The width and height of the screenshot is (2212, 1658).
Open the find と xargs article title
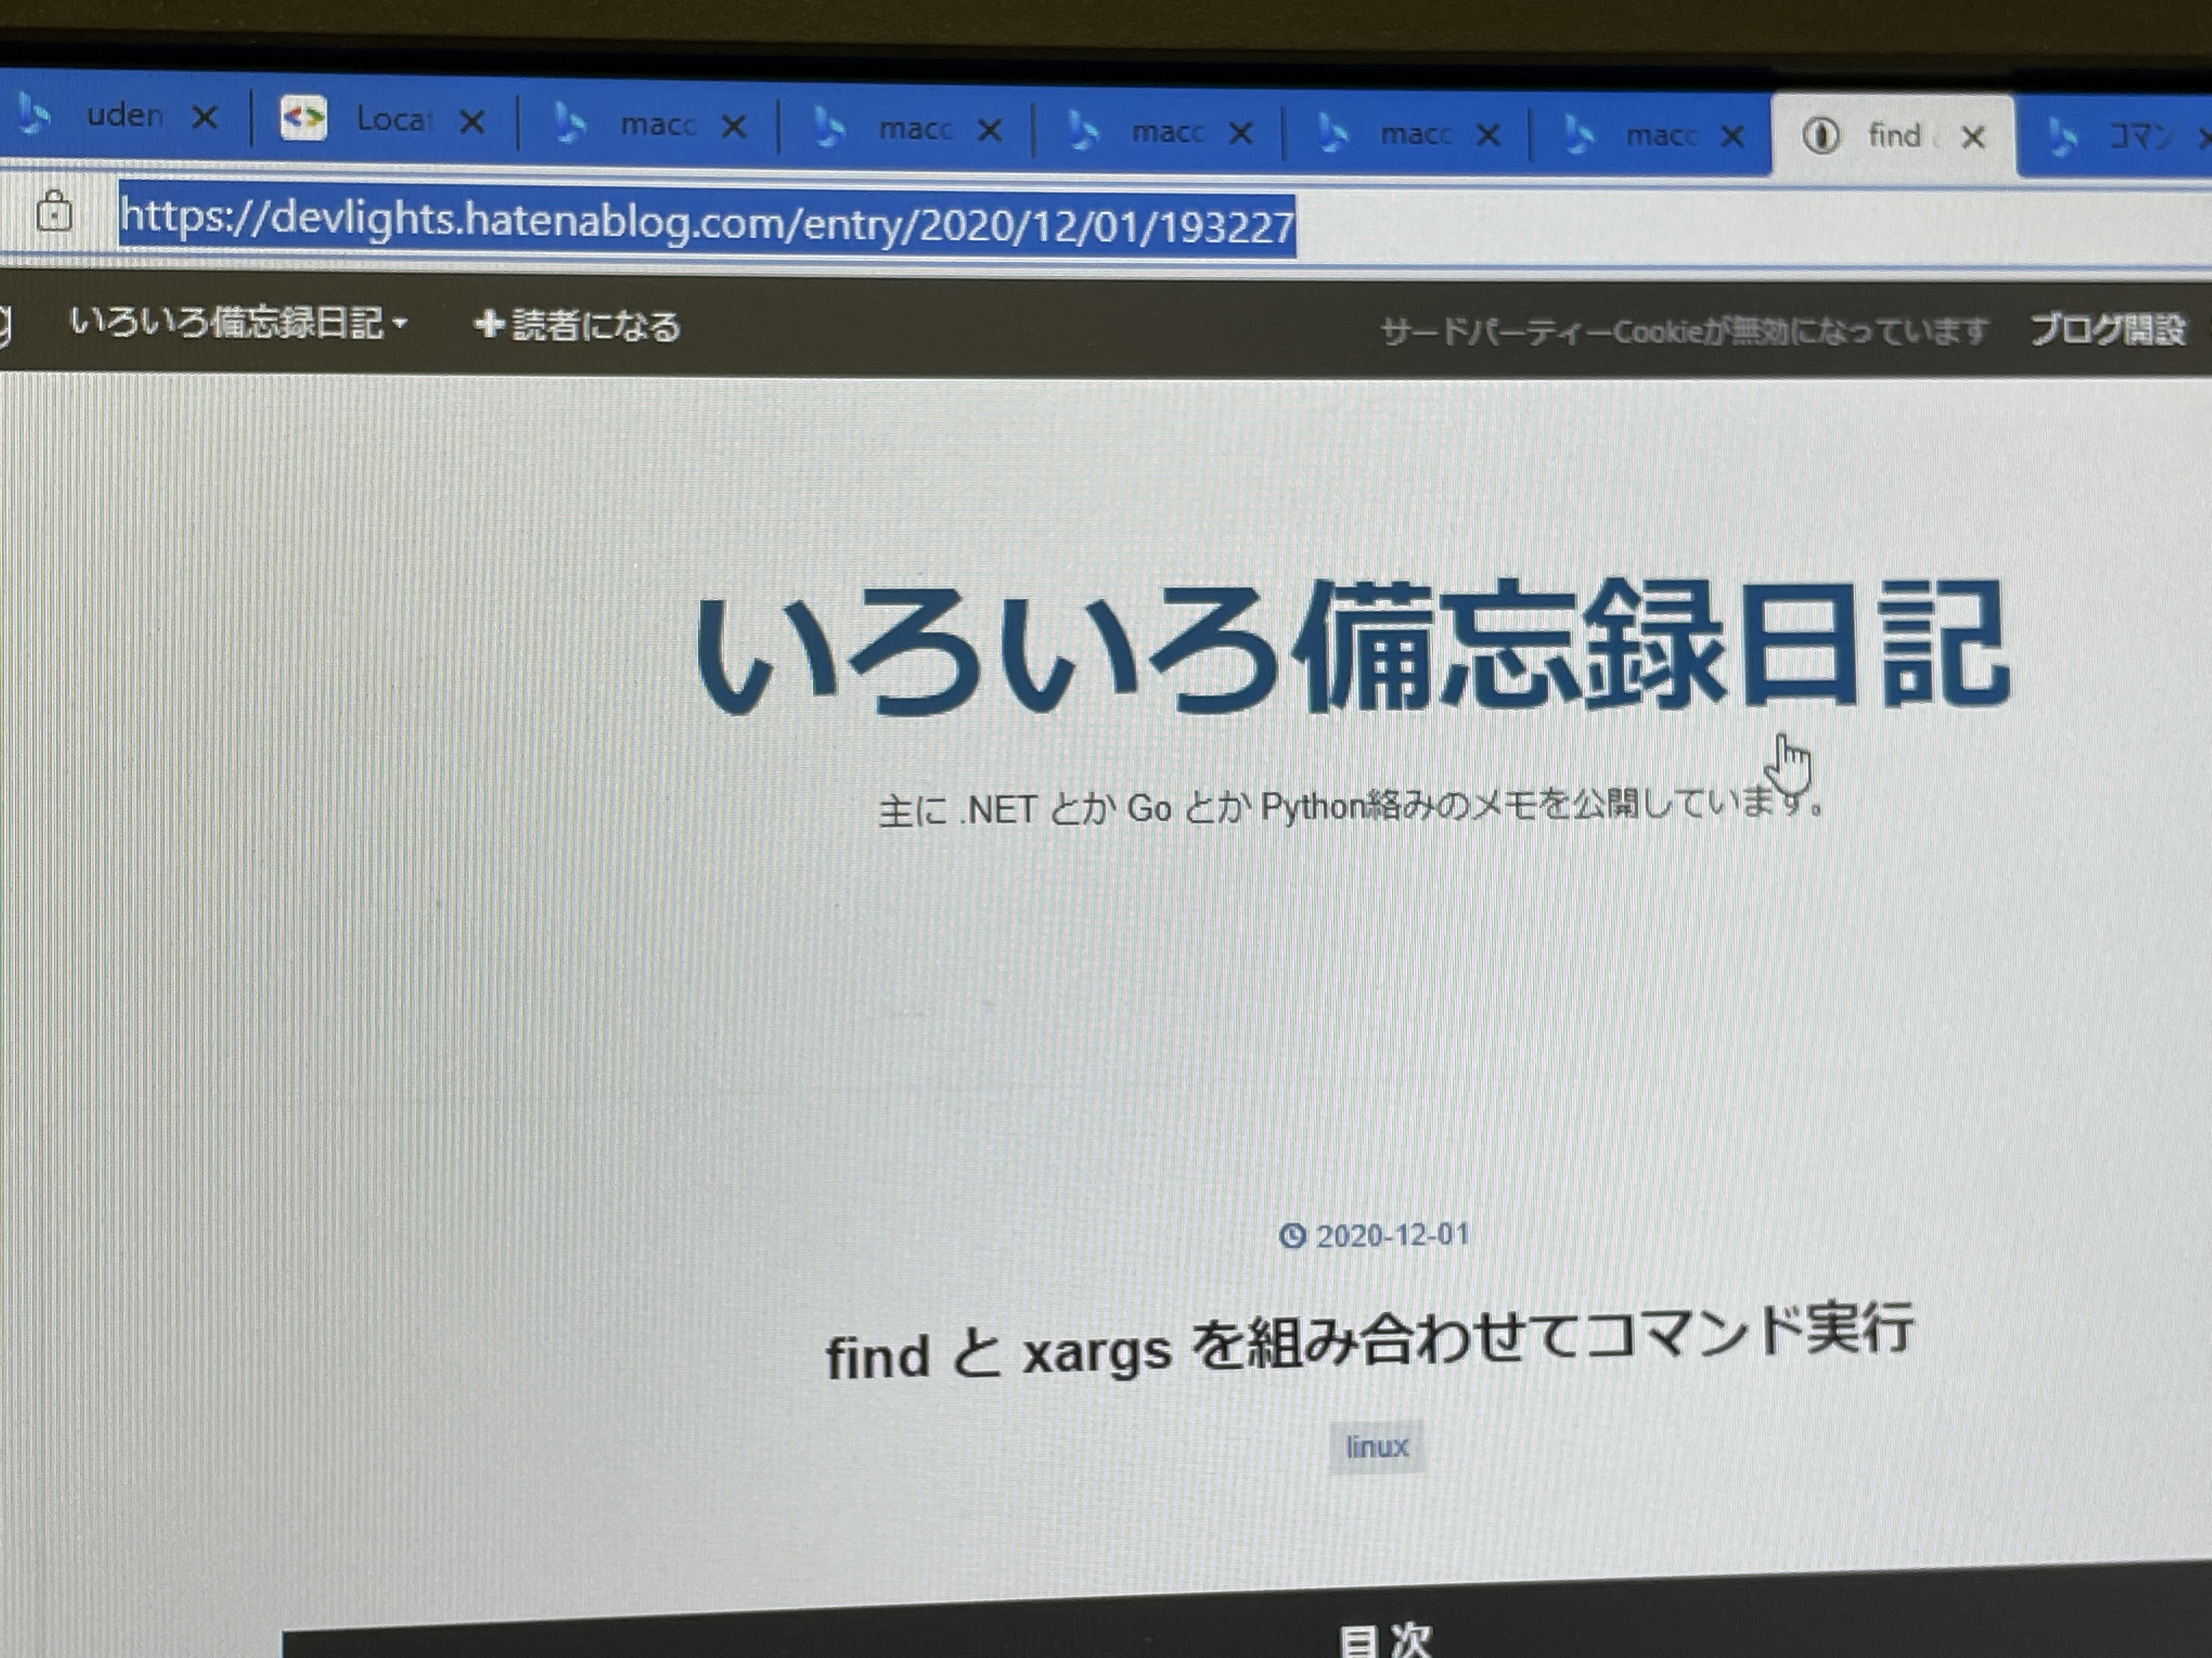[1368, 1342]
